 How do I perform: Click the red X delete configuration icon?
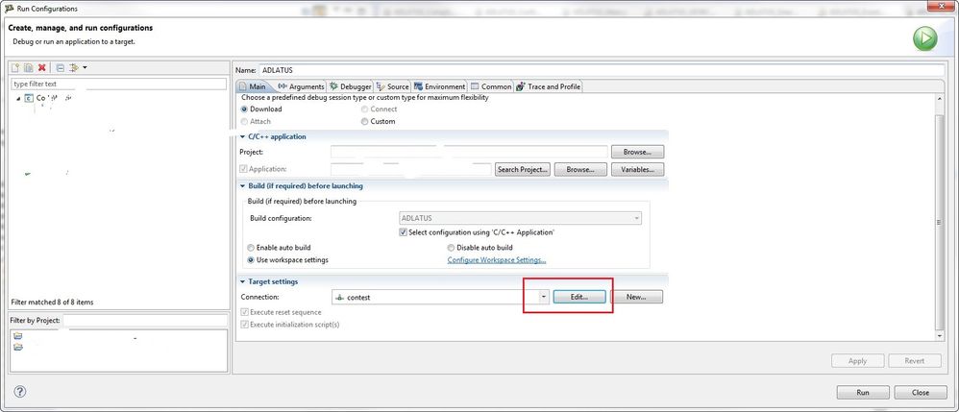point(41,68)
